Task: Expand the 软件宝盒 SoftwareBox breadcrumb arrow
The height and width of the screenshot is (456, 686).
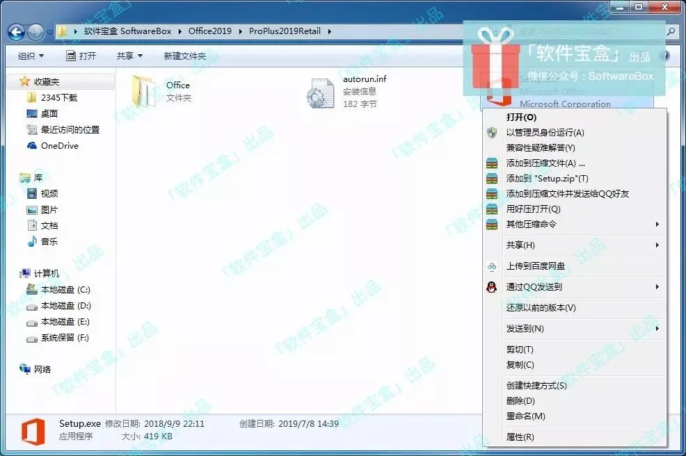Action: tap(180, 31)
